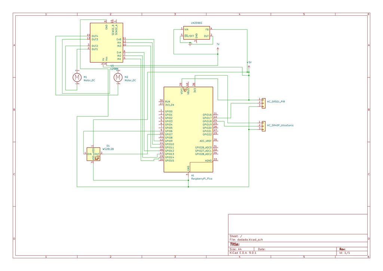This screenshot has height=271, width=383.
Task: Click the HC_SR501_PIR label text
Action: 276,102
